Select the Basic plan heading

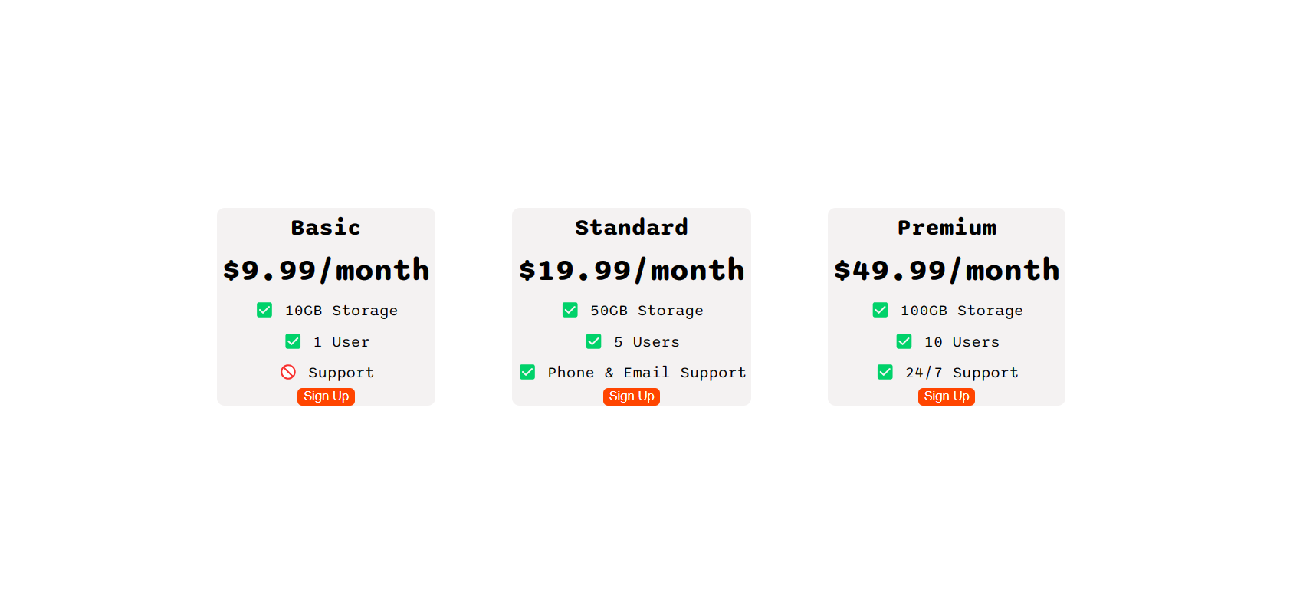326,227
